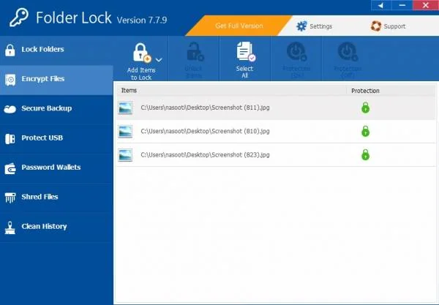Click the Protect USB drive icon

pyautogui.click(x=10, y=139)
